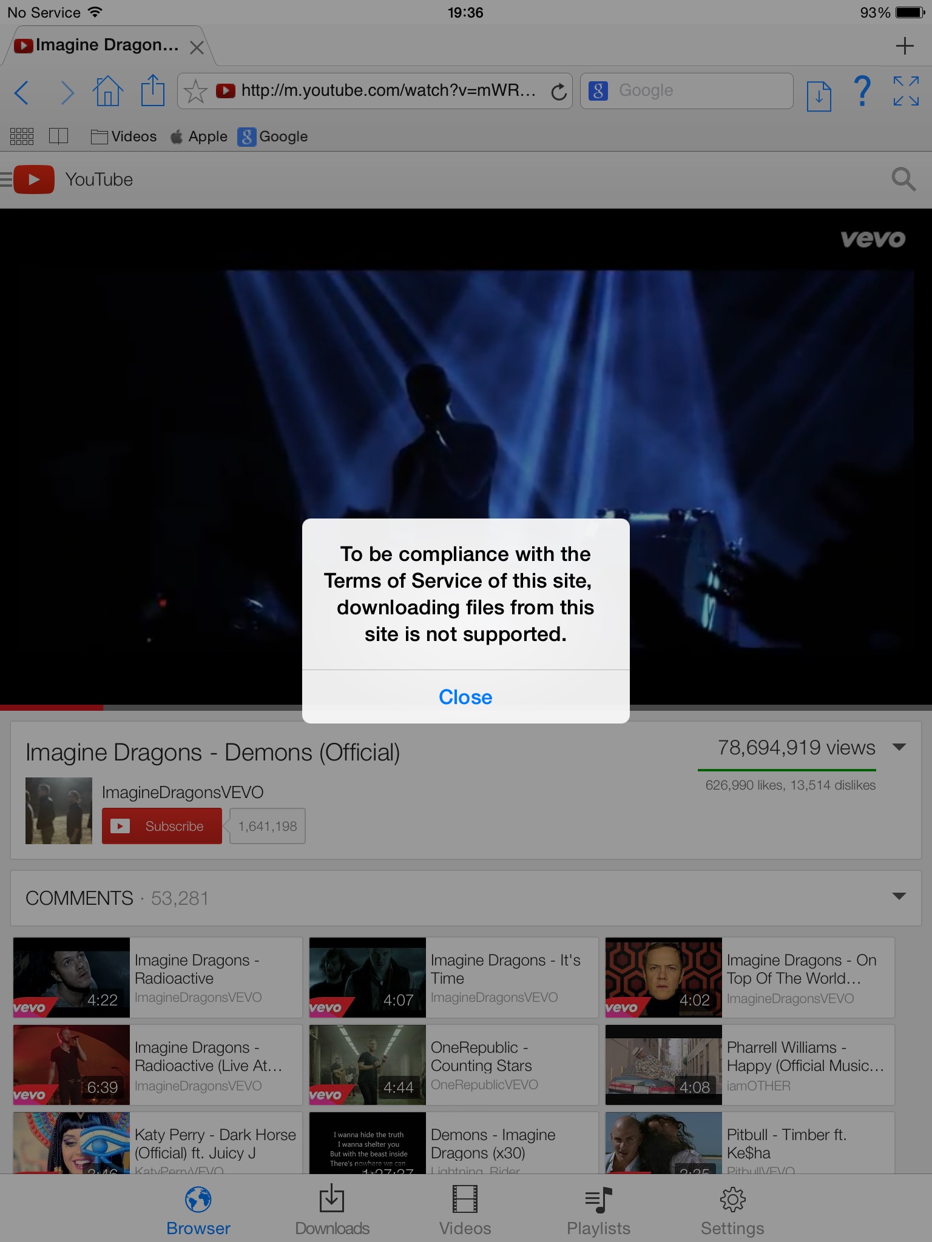The height and width of the screenshot is (1242, 932).
Task: Close the Terms of Service alert
Action: coord(465,697)
